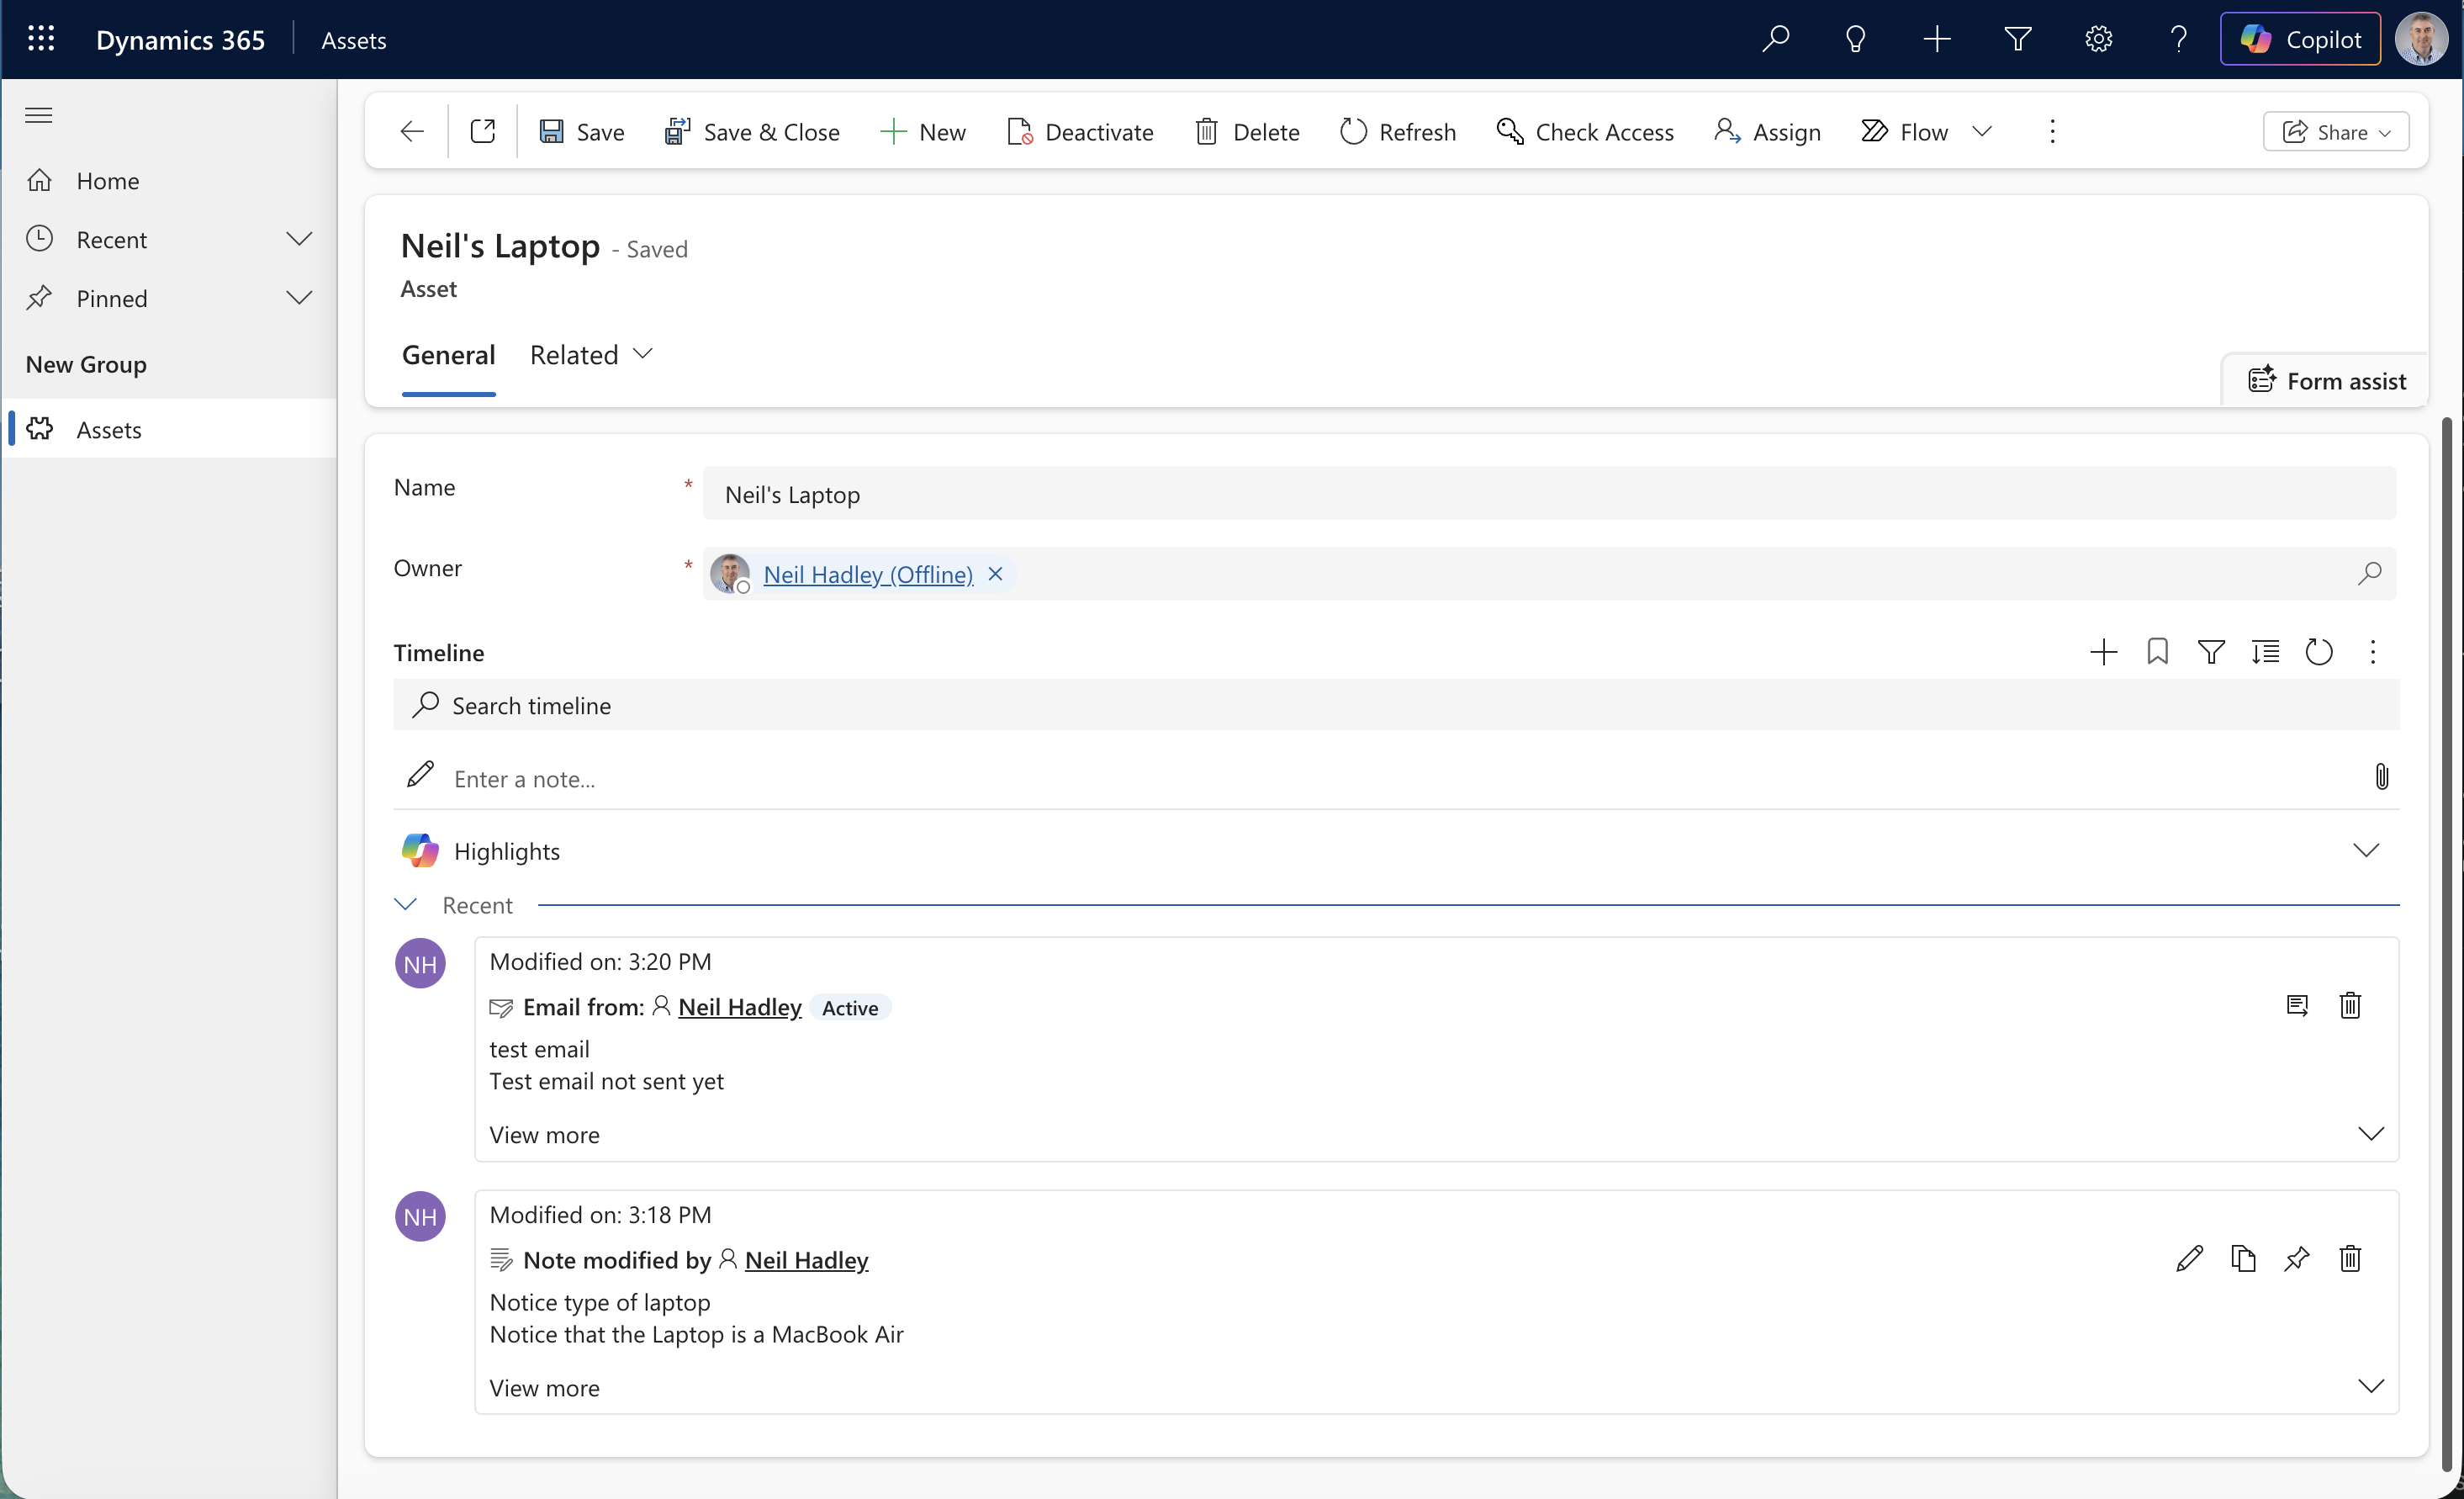The height and width of the screenshot is (1499, 2464).
Task: Open Neil Hadley link in note entry
Action: tap(806, 1261)
